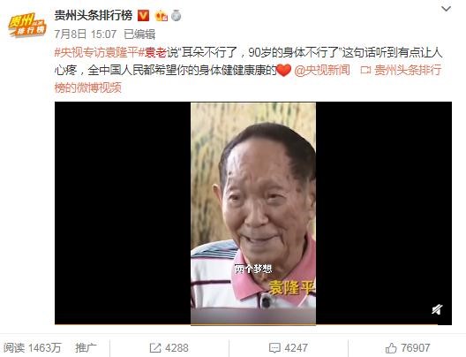Click the post timestamp 7月8日 15:07
This screenshot has width=466, height=357.
86,34
